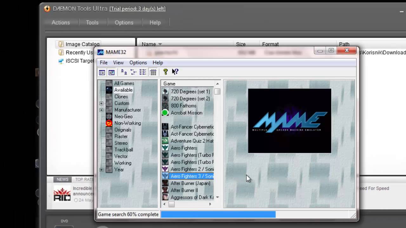Screen dimensions: 406x228
Task: Select NEWS tab in DAEMON Tools
Action: 62,179
